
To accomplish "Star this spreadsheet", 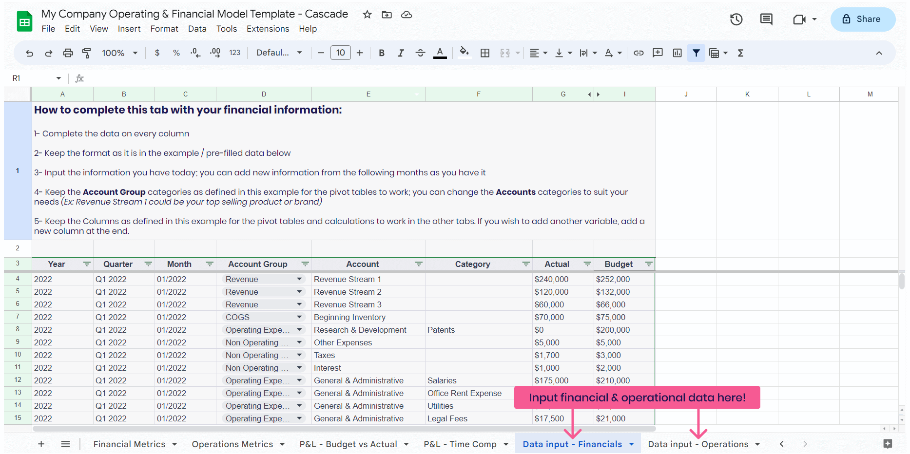I will (367, 15).
